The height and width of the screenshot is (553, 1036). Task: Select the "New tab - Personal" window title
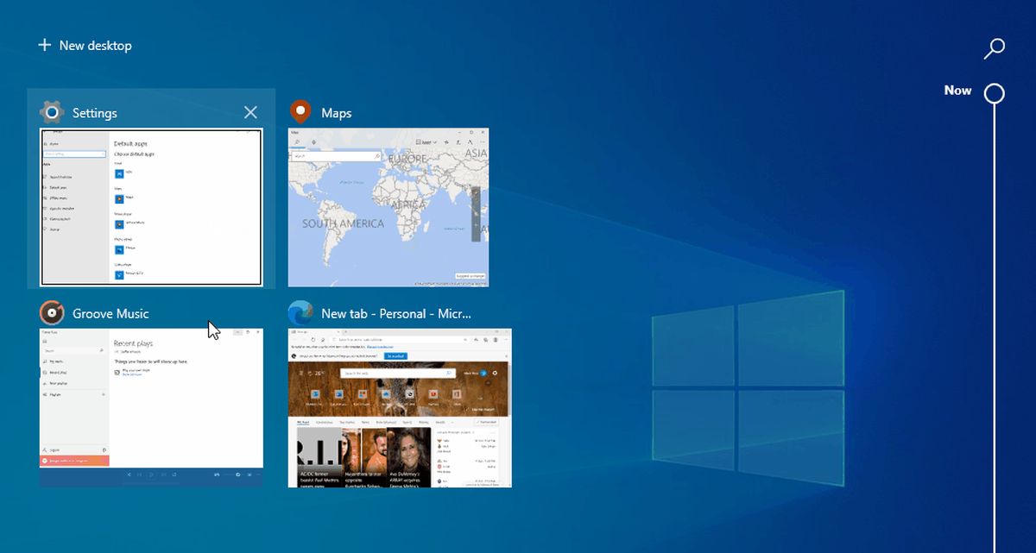396,314
